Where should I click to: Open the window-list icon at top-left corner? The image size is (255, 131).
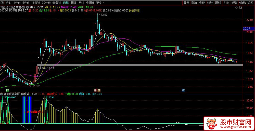tap(2, 3)
